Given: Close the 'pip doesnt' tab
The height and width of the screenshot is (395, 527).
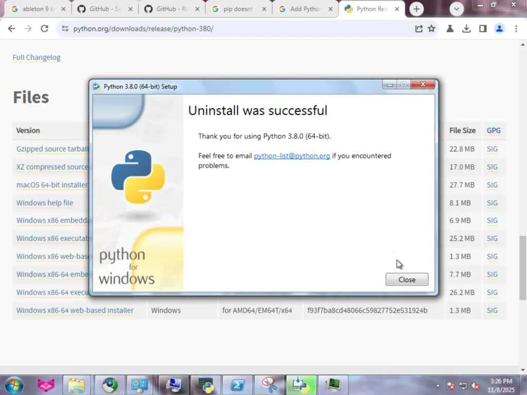Looking at the screenshot, I should pyautogui.click(x=264, y=9).
